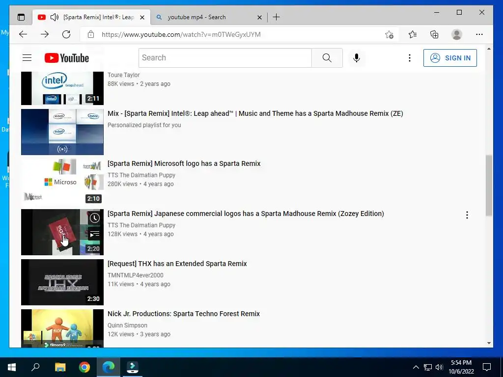503x377 pixels.
Task: Close the Sparta Remix Intel tab
Action: click(142, 17)
